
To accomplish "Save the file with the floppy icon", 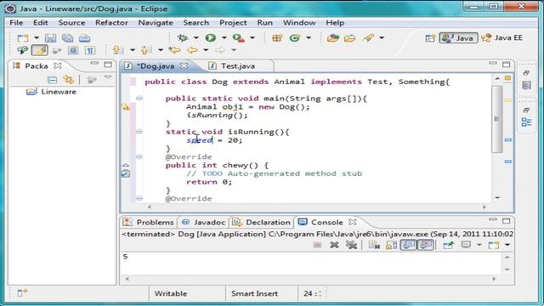I will 50,37.
